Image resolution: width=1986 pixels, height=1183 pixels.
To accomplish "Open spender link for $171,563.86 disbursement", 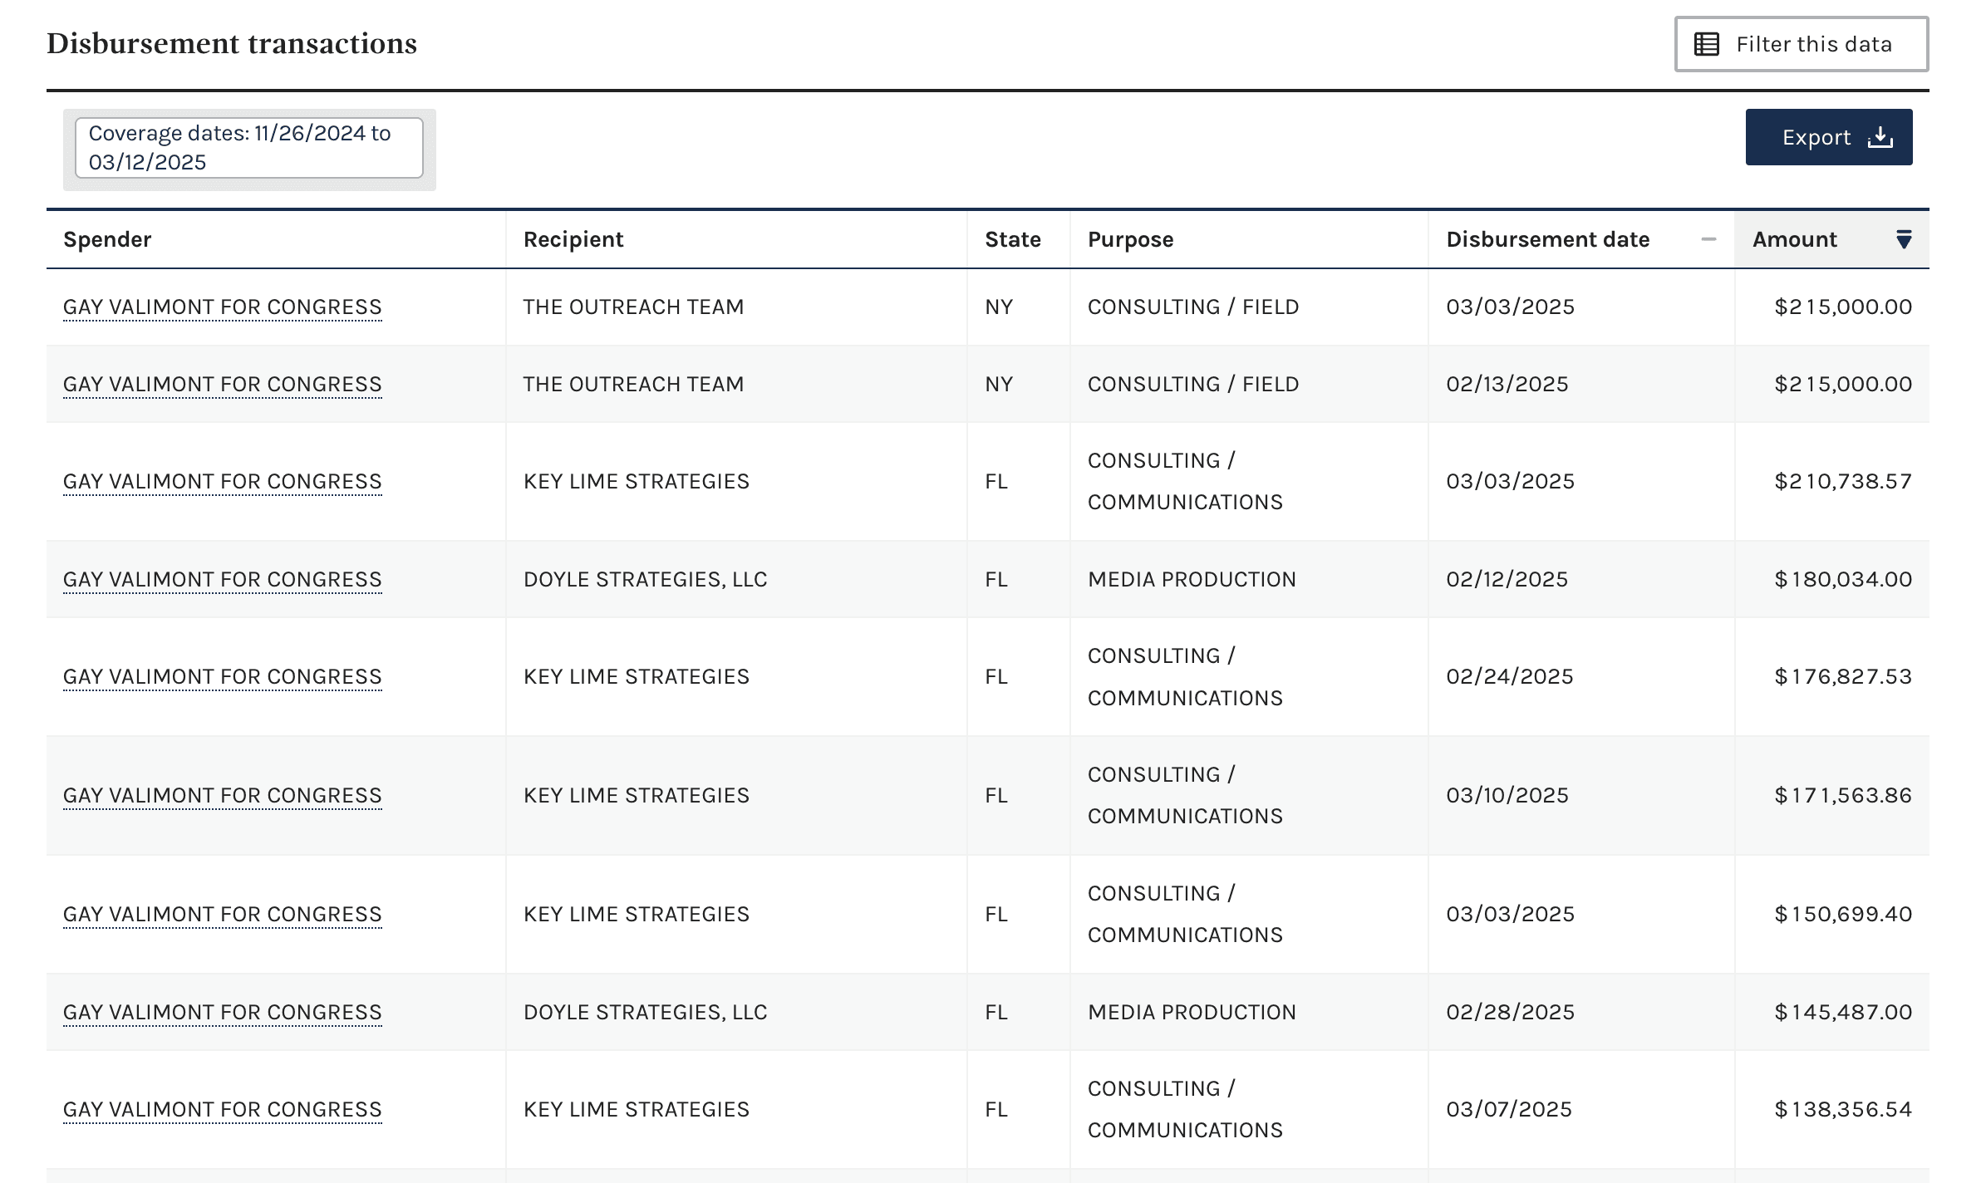I will point(222,796).
